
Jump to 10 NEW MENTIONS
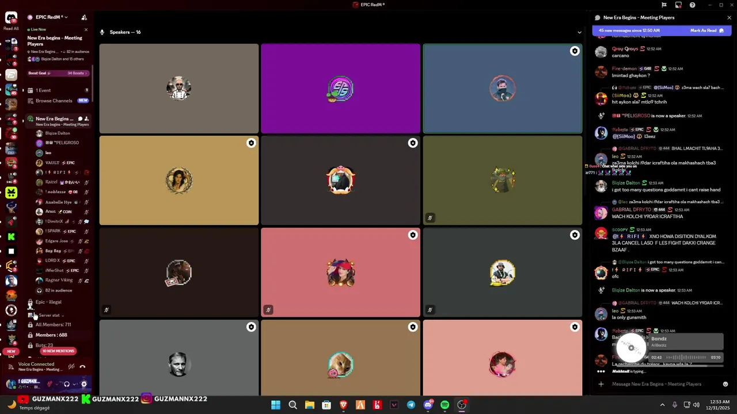(x=58, y=351)
